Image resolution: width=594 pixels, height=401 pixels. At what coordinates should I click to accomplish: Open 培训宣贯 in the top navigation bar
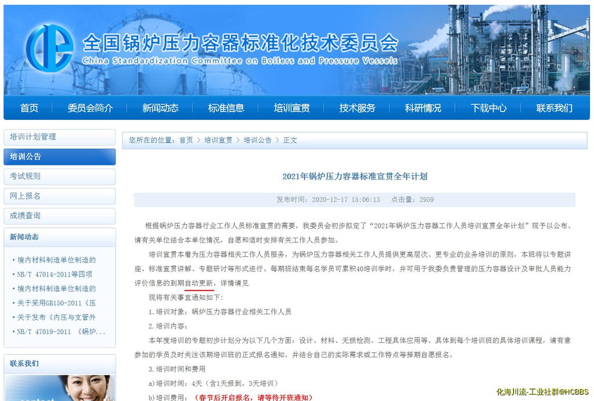(291, 108)
